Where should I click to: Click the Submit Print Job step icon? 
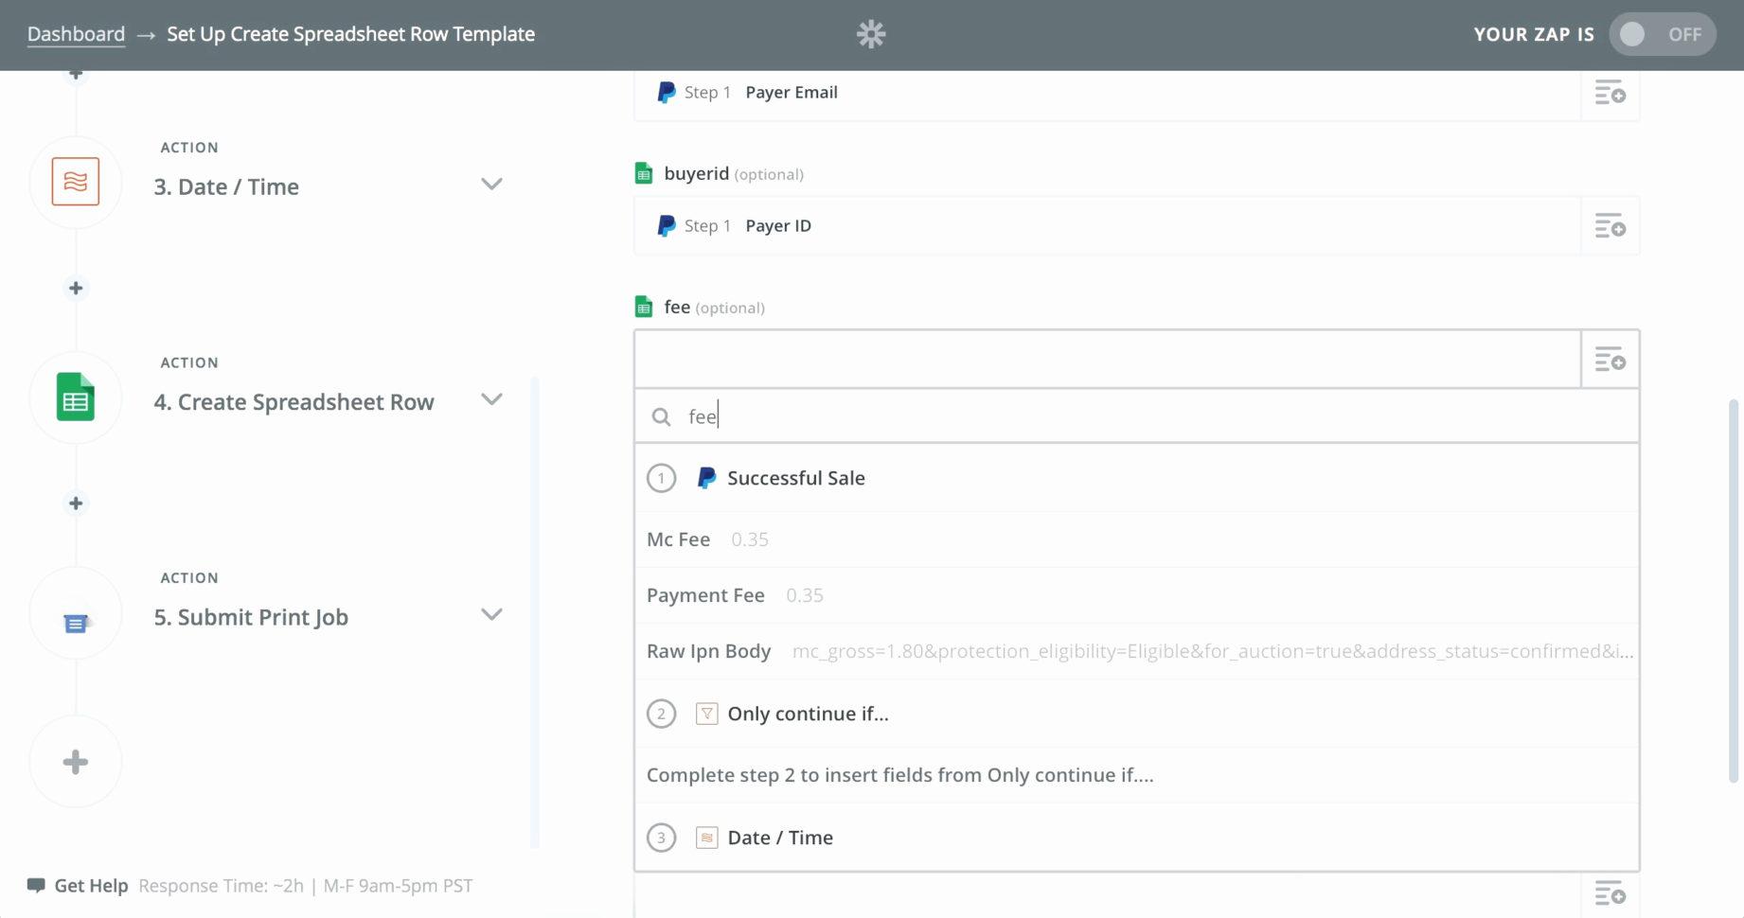coord(76,623)
